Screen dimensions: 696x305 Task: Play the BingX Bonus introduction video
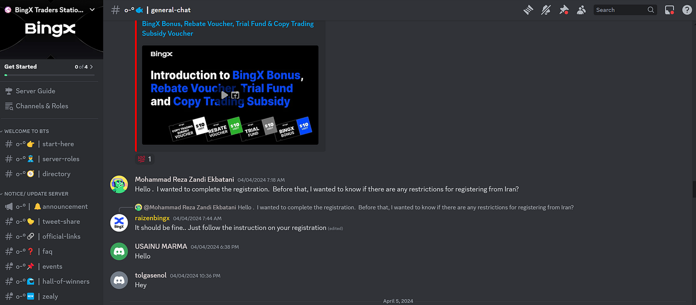point(225,95)
